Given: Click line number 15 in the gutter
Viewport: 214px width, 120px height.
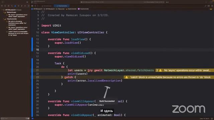Looking at the screenshot, I should click(37, 50).
